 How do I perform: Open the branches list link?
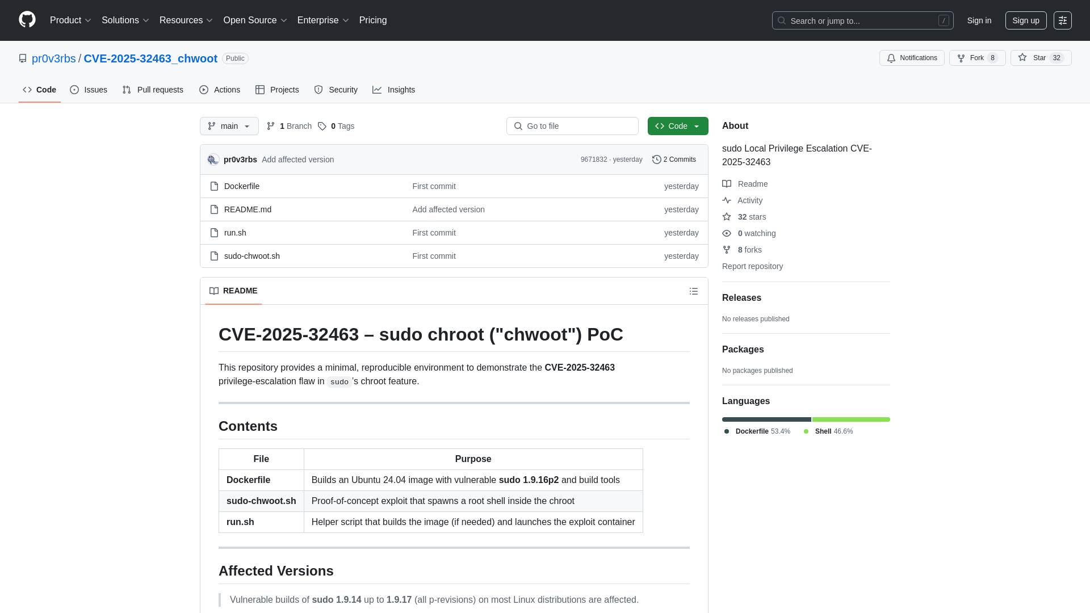click(x=289, y=126)
